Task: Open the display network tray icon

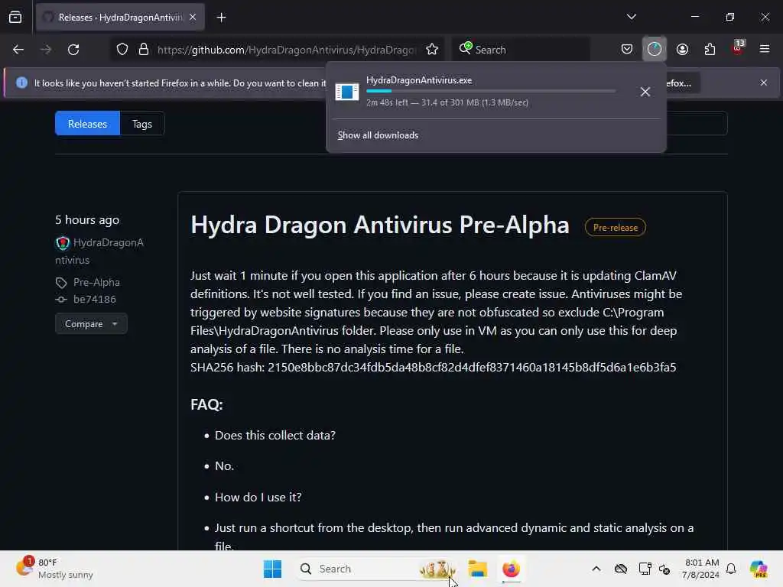Action: point(645,569)
